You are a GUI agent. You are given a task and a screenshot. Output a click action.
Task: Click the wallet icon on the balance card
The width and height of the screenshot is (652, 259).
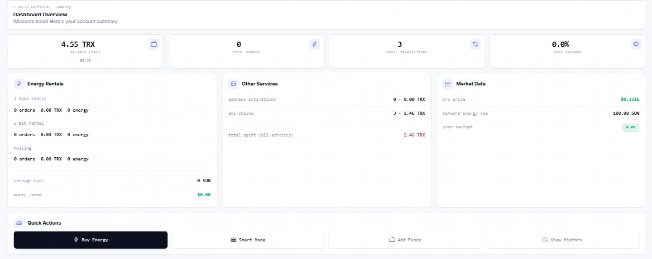(x=153, y=44)
